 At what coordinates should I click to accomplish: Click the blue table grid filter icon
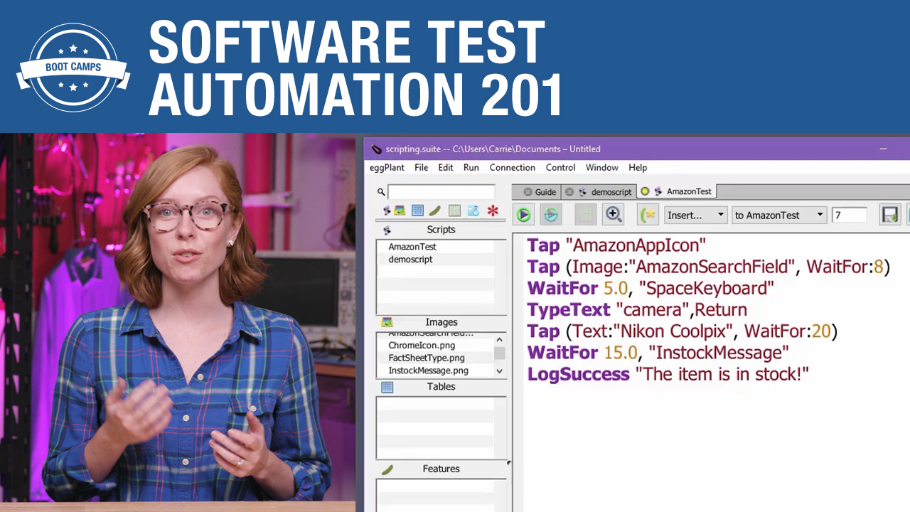click(x=417, y=210)
